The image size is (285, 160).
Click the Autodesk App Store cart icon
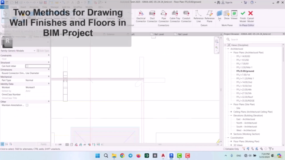245,2
